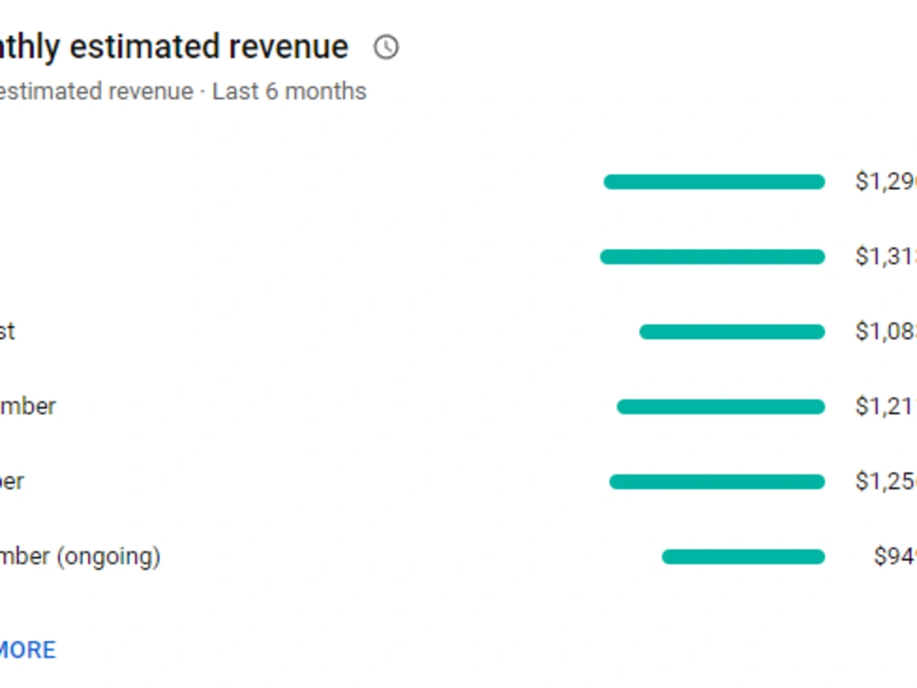Open the blue MORE link at the bottom
Viewport: 917px width, 688px height.
click(28, 650)
